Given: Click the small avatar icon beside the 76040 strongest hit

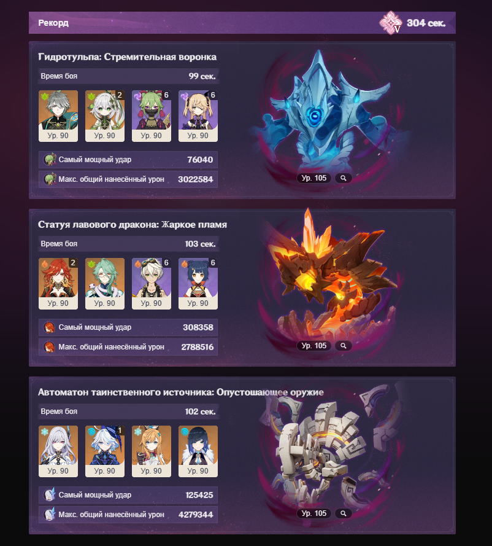Looking at the screenshot, I should tap(49, 160).
